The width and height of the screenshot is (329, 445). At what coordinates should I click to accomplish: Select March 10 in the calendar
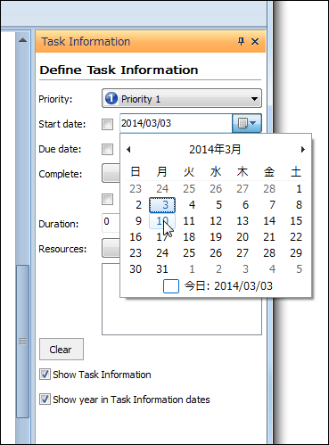click(x=162, y=221)
